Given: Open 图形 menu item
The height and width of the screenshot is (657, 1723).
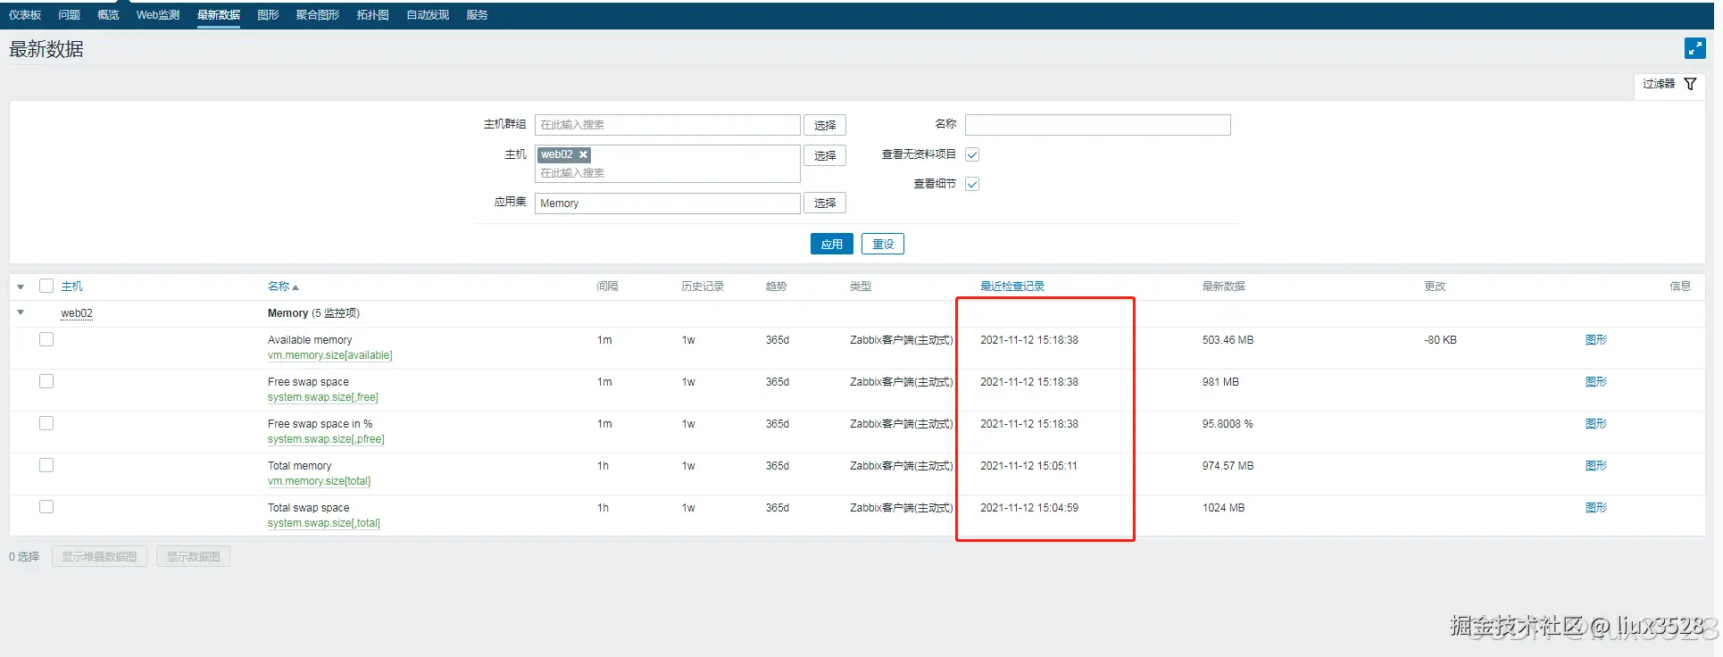Looking at the screenshot, I should click(268, 15).
